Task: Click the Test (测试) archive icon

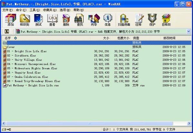Action: (x=38, y=20)
